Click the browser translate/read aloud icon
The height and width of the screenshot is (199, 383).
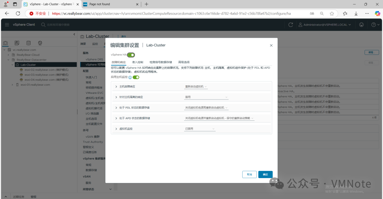click(312, 13)
